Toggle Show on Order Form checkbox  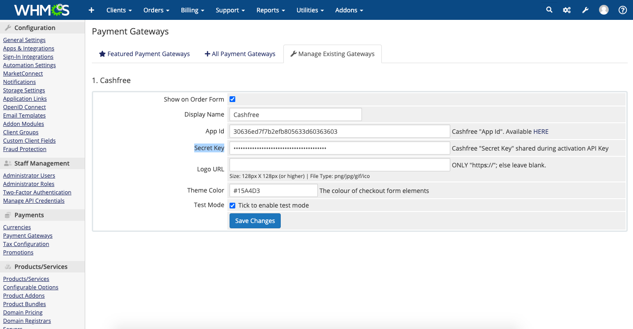[x=233, y=99]
